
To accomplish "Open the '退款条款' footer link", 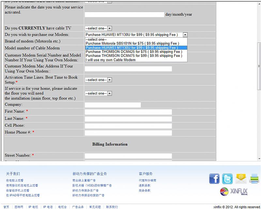I will [145, 185].
